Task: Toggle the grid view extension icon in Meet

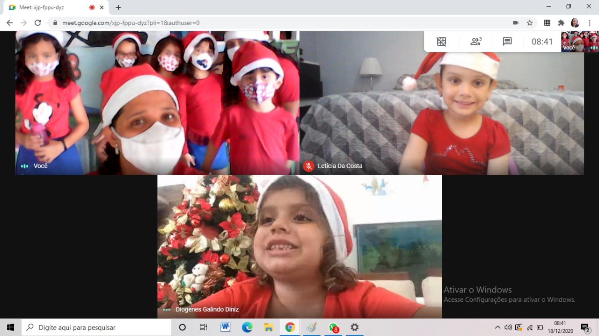Action: [441, 42]
